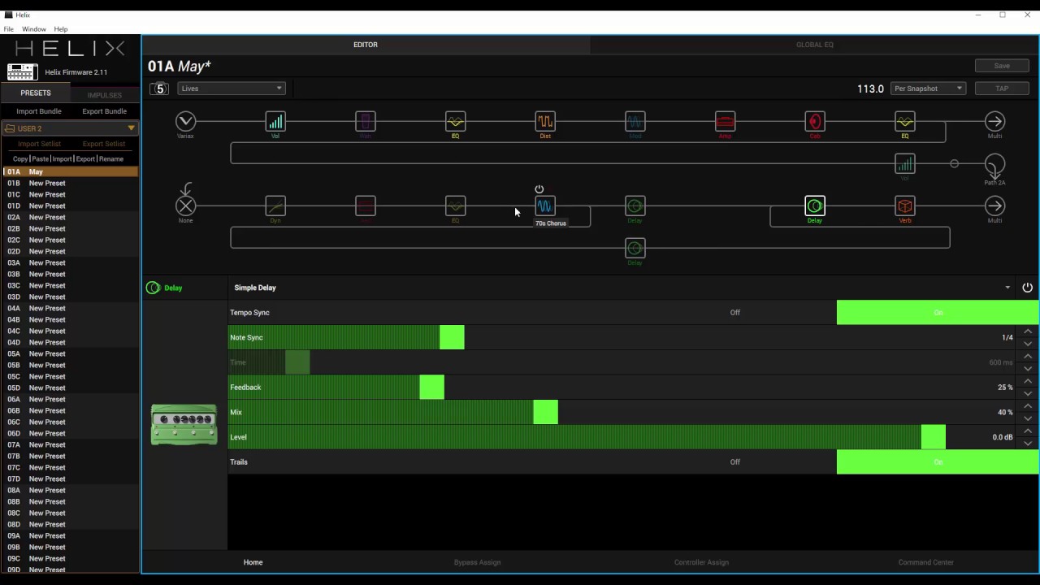The width and height of the screenshot is (1040, 585).
Task: Click Import Bundle
Action: point(39,111)
